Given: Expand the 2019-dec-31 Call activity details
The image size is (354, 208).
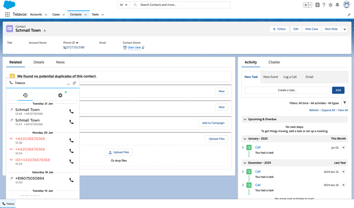Looking at the screenshot, I should coord(243,172).
